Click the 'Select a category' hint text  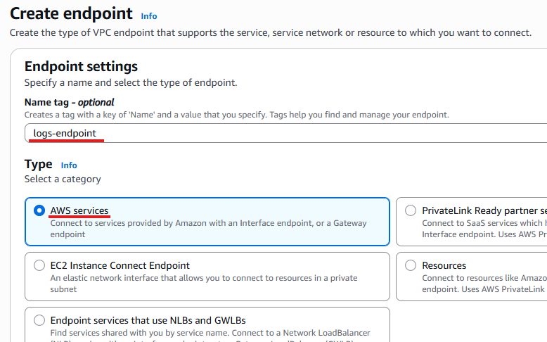click(x=63, y=179)
